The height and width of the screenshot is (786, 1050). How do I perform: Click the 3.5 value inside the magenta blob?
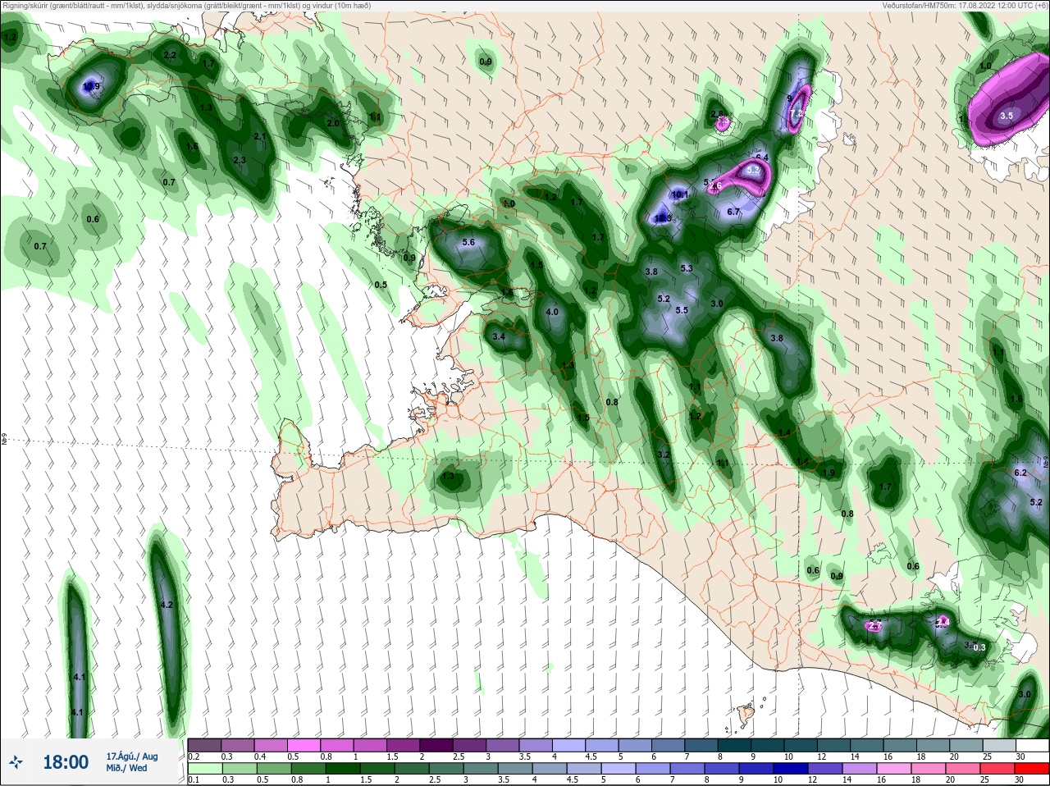(x=1007, y=116)
